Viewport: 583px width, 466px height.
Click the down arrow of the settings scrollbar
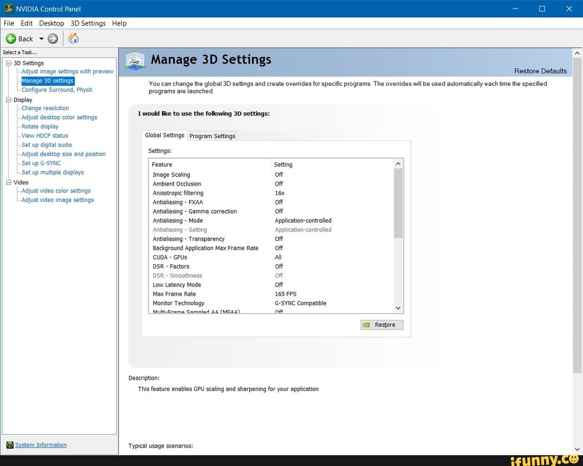(398, 308)
